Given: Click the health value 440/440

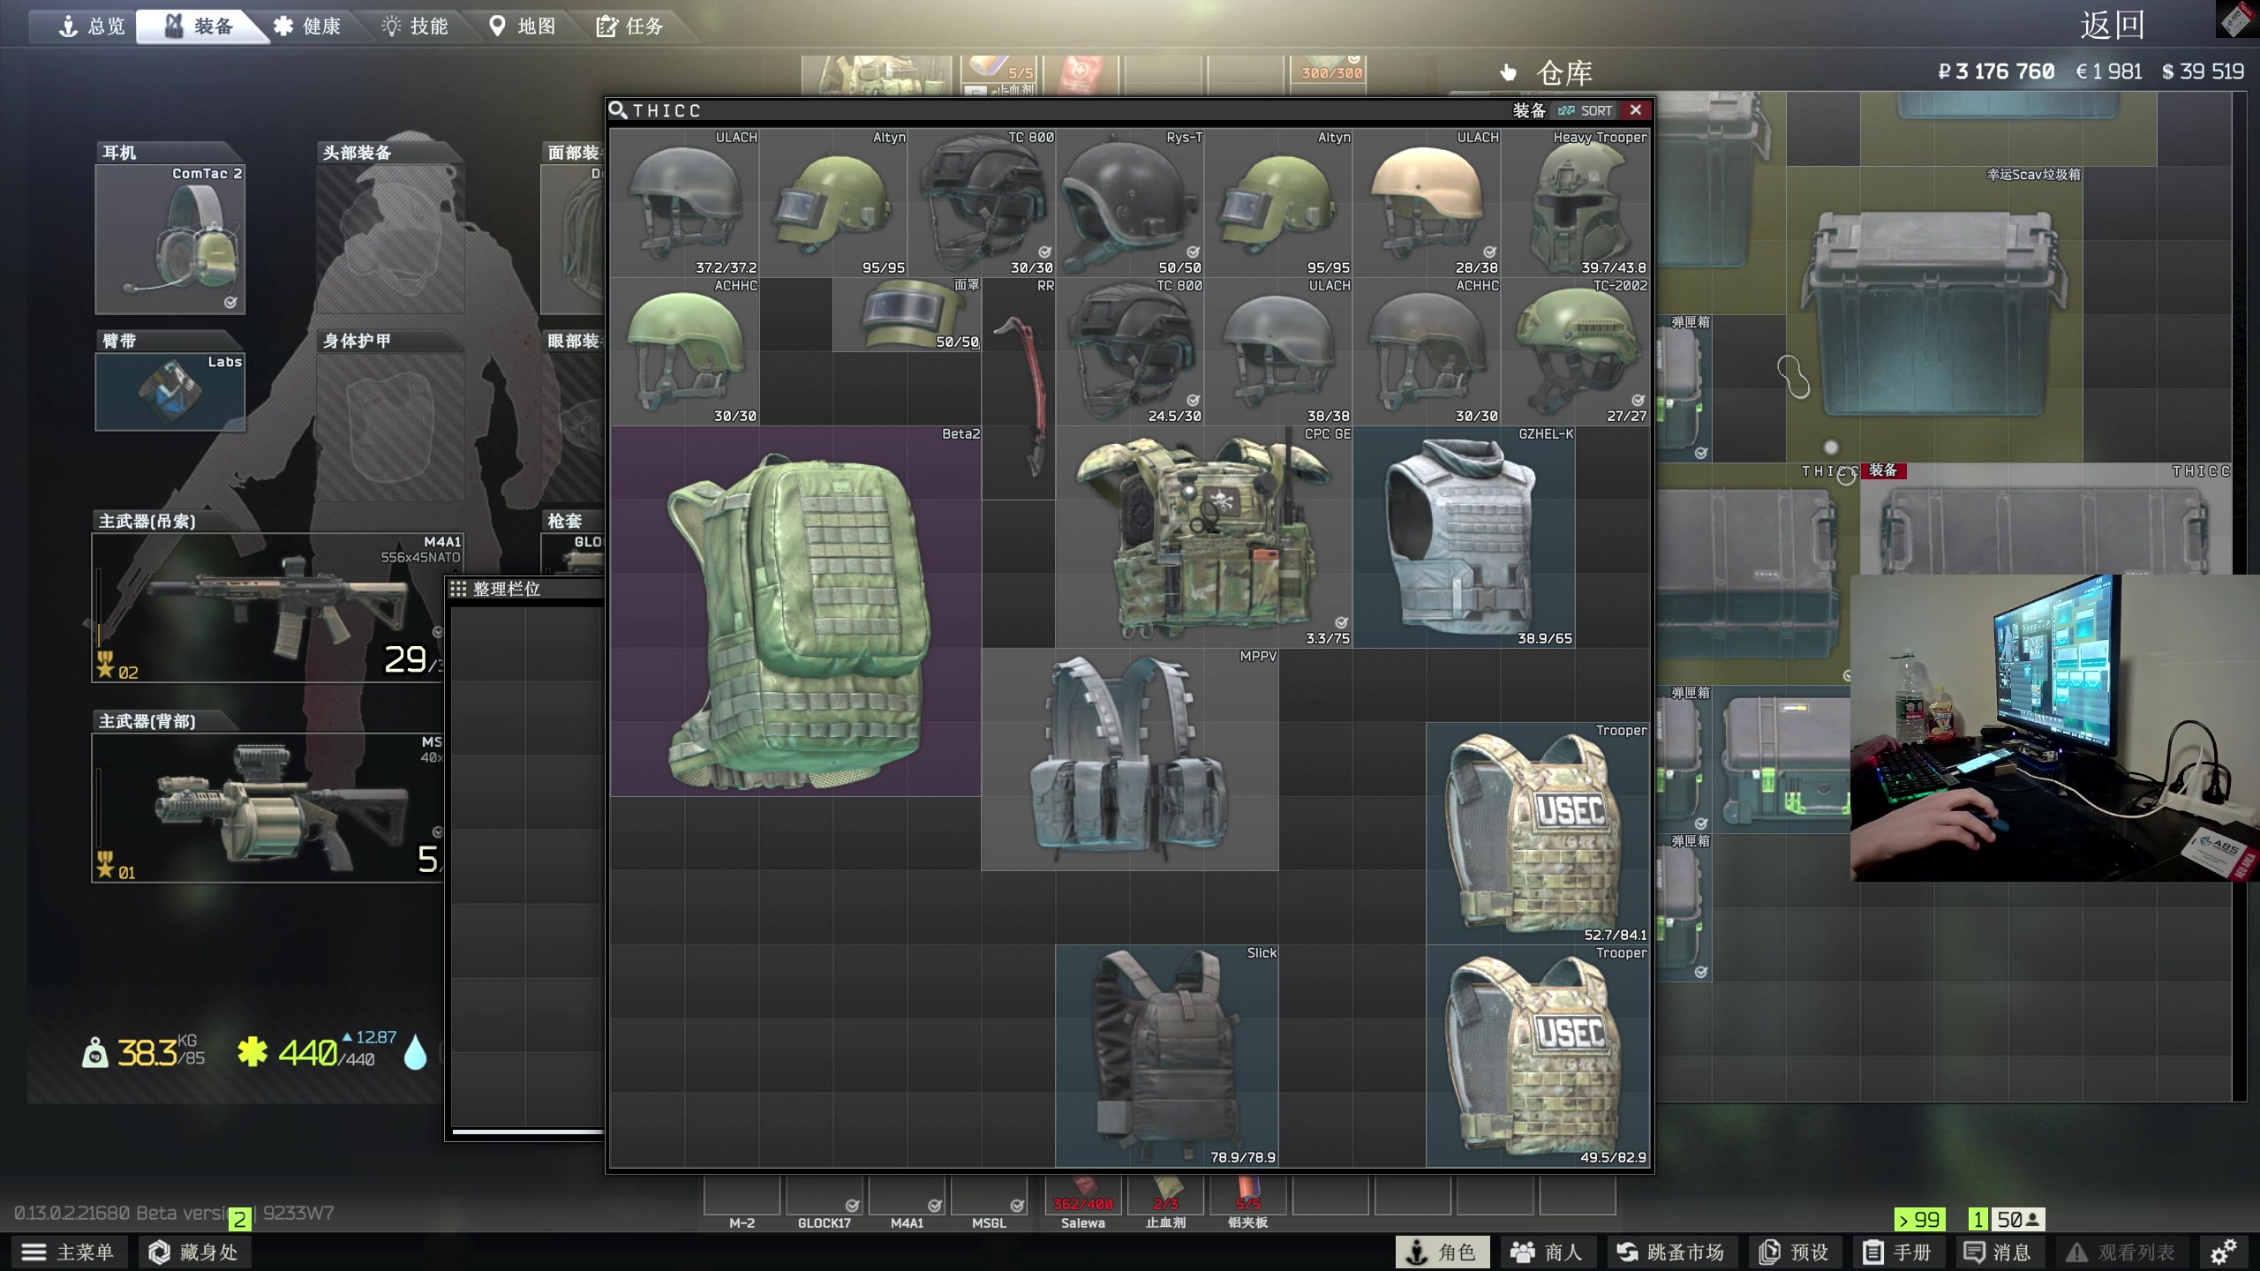Looking at the screenshot, I should [x=327, y=1052].
